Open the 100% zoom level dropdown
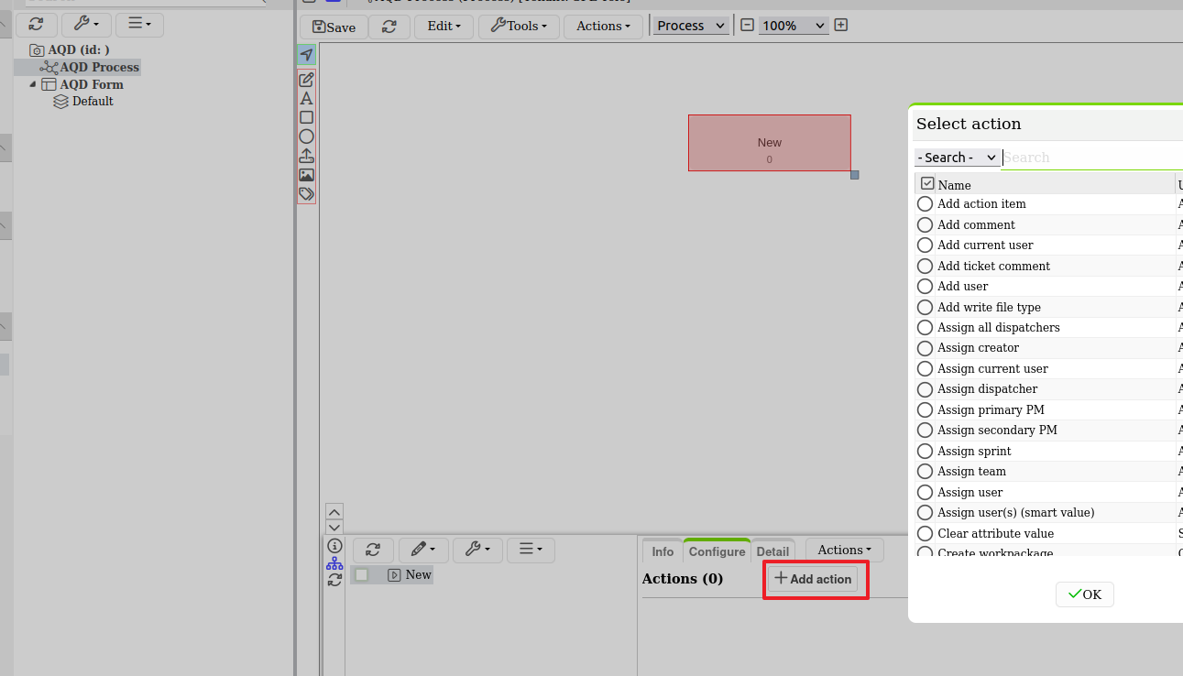 point(794,26)
